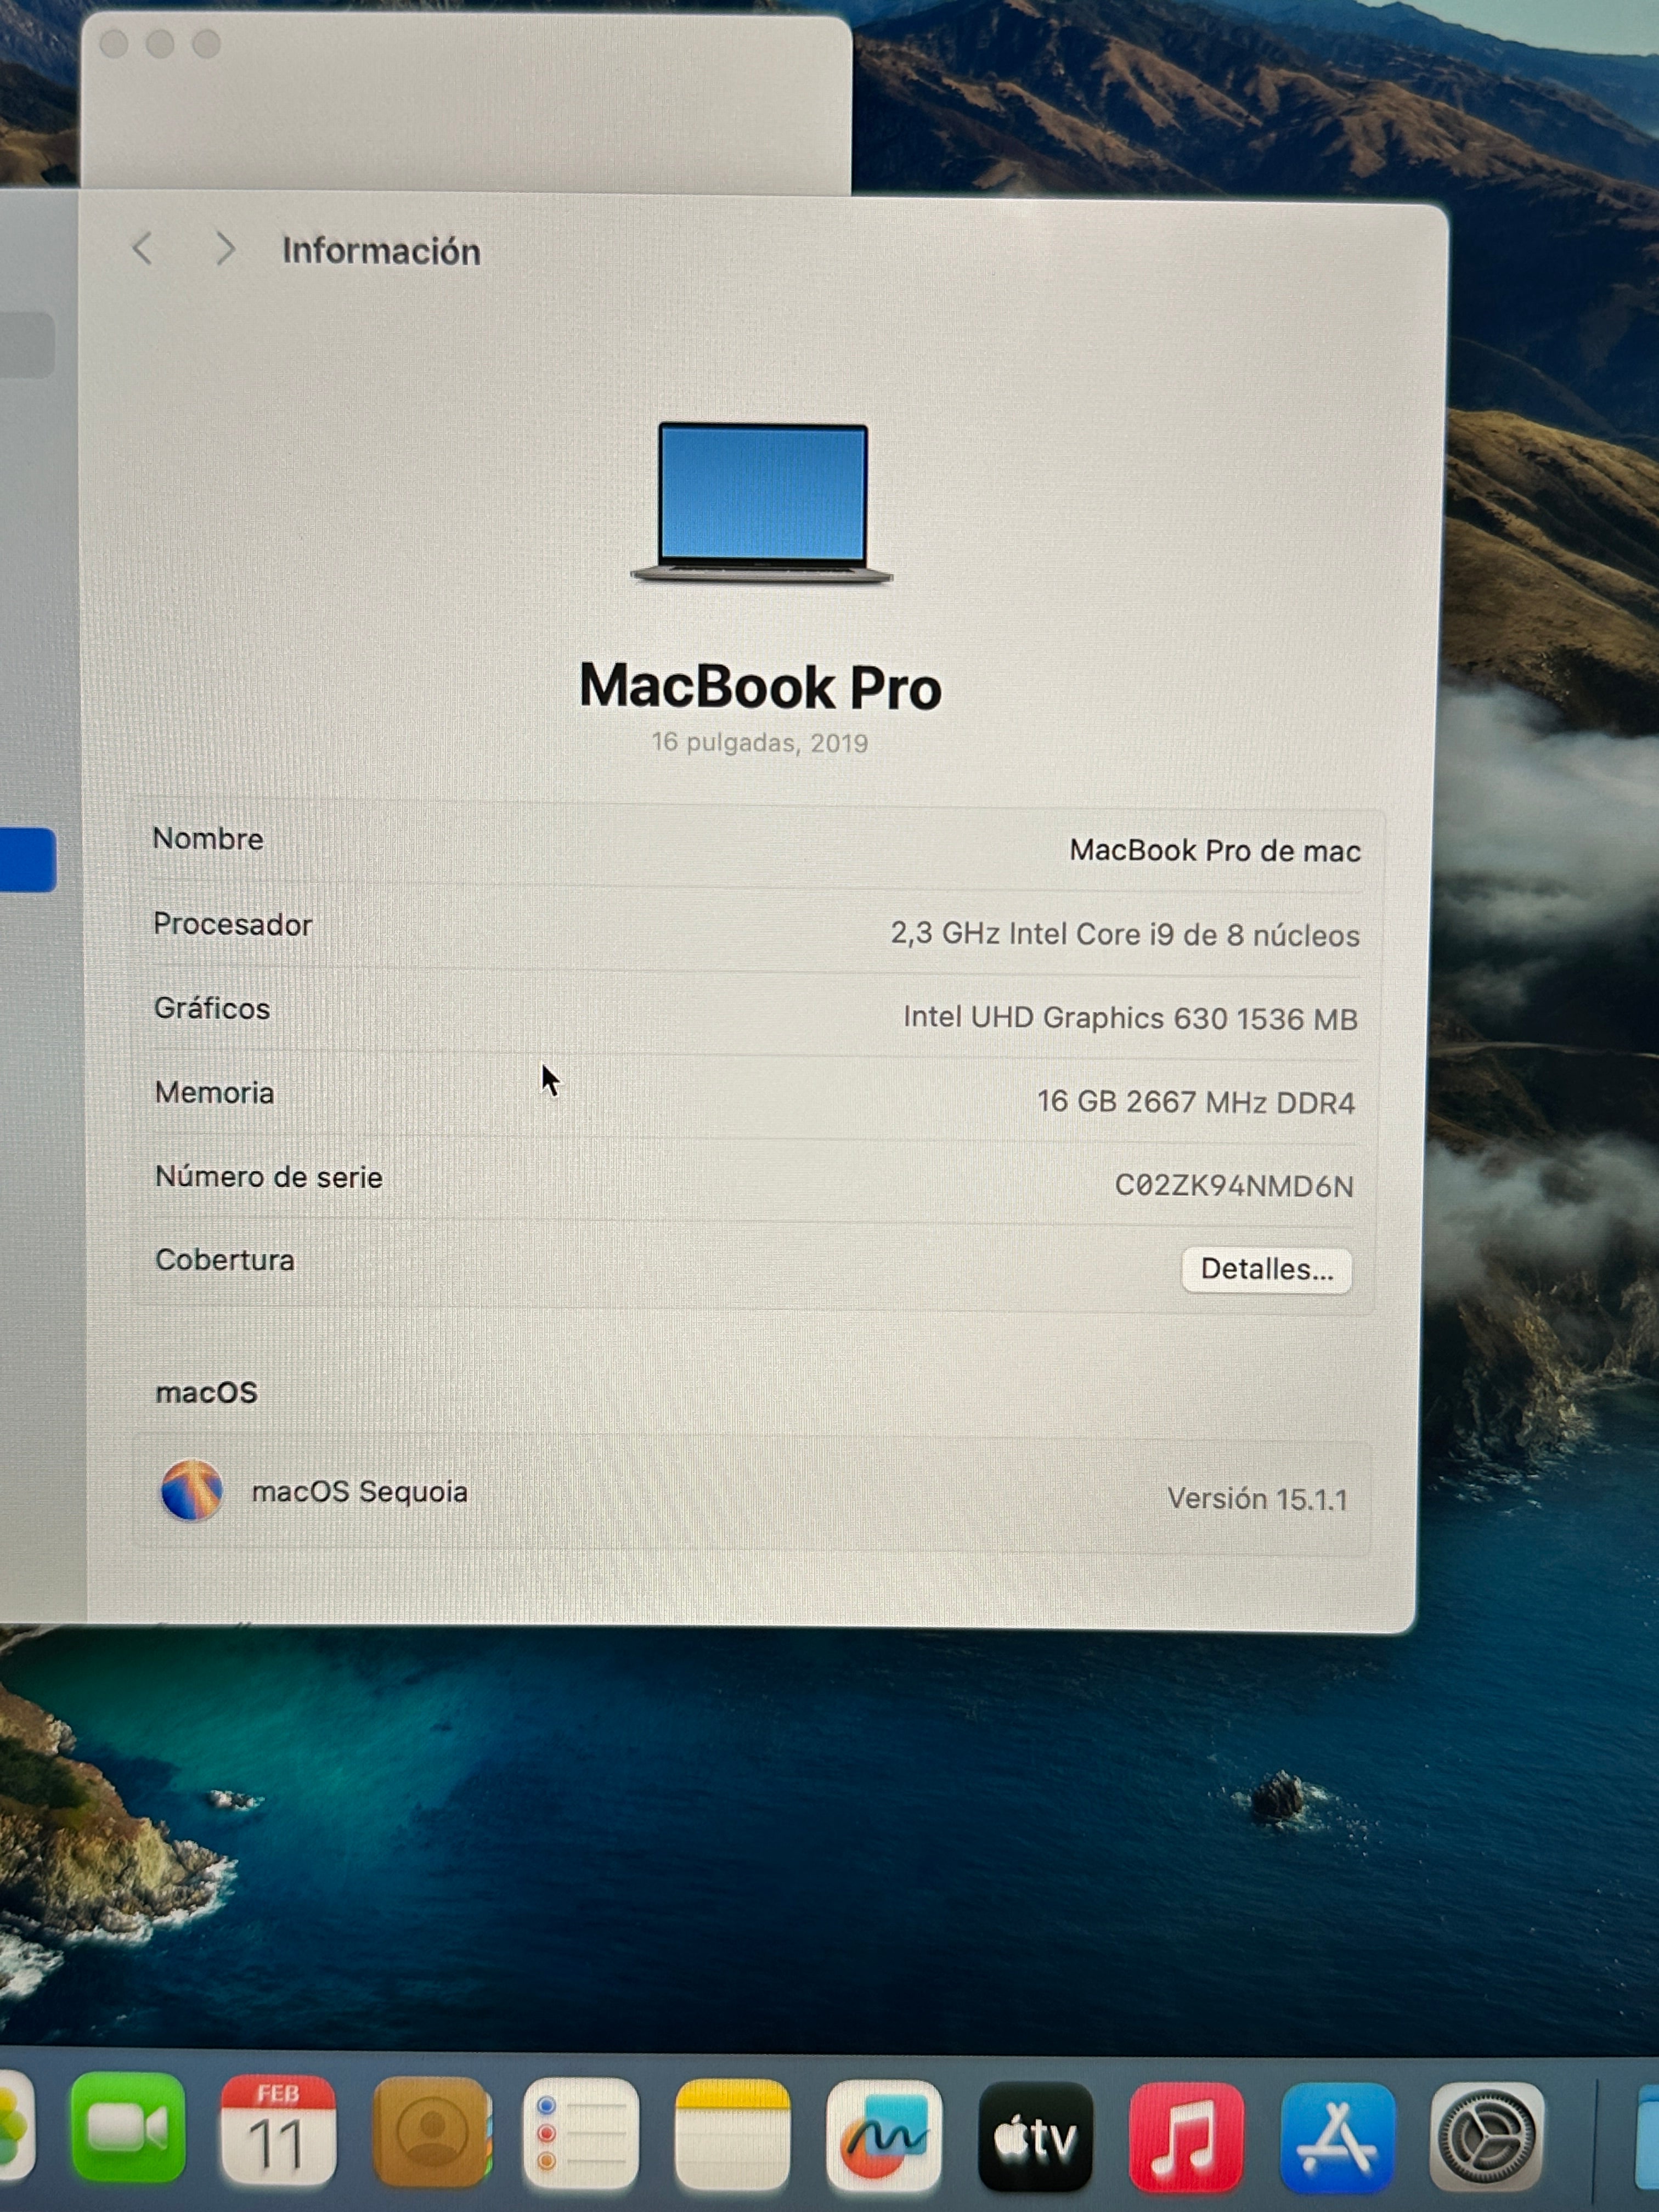The height and width of the screenshot is (2212, 1659).
Task: Click 'Intel UHD Graphics 630 1536 MB'
Action: (x=1130, y=1018)
